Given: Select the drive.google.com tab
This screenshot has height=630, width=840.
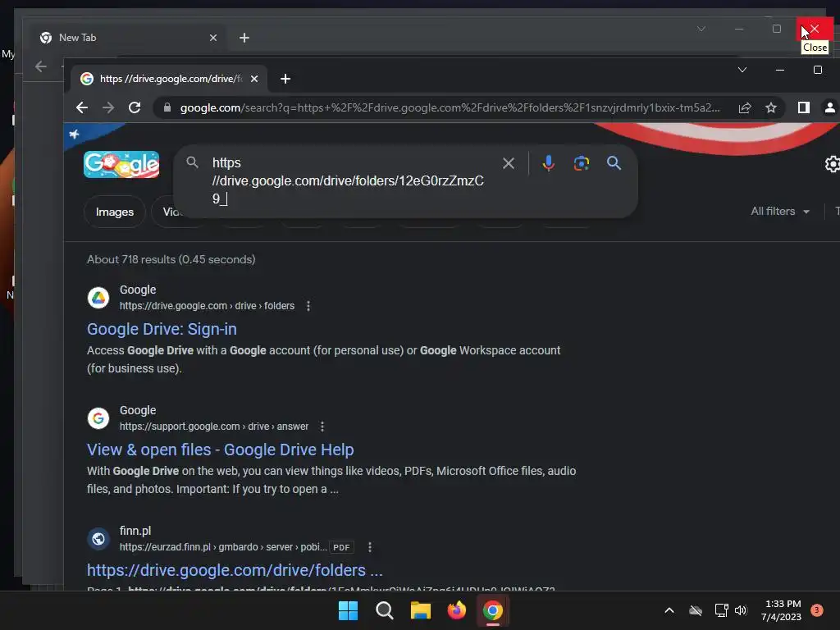Looking at the screenshot, I should (x=169, y=79).
